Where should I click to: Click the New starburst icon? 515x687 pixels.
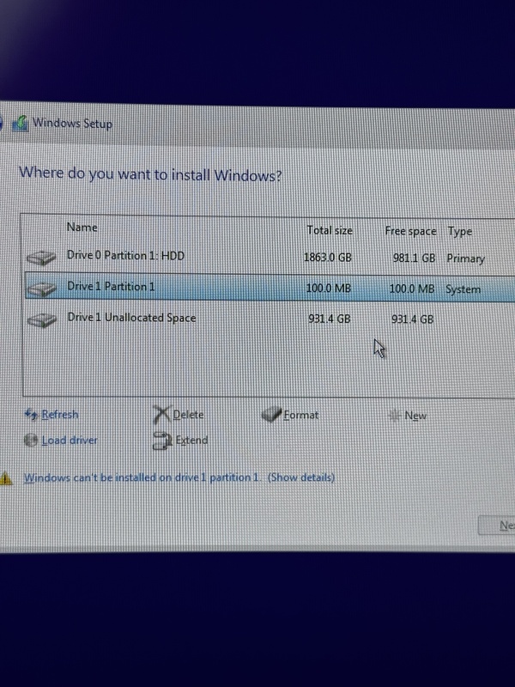pyautogui.click(x=394, y=416)
